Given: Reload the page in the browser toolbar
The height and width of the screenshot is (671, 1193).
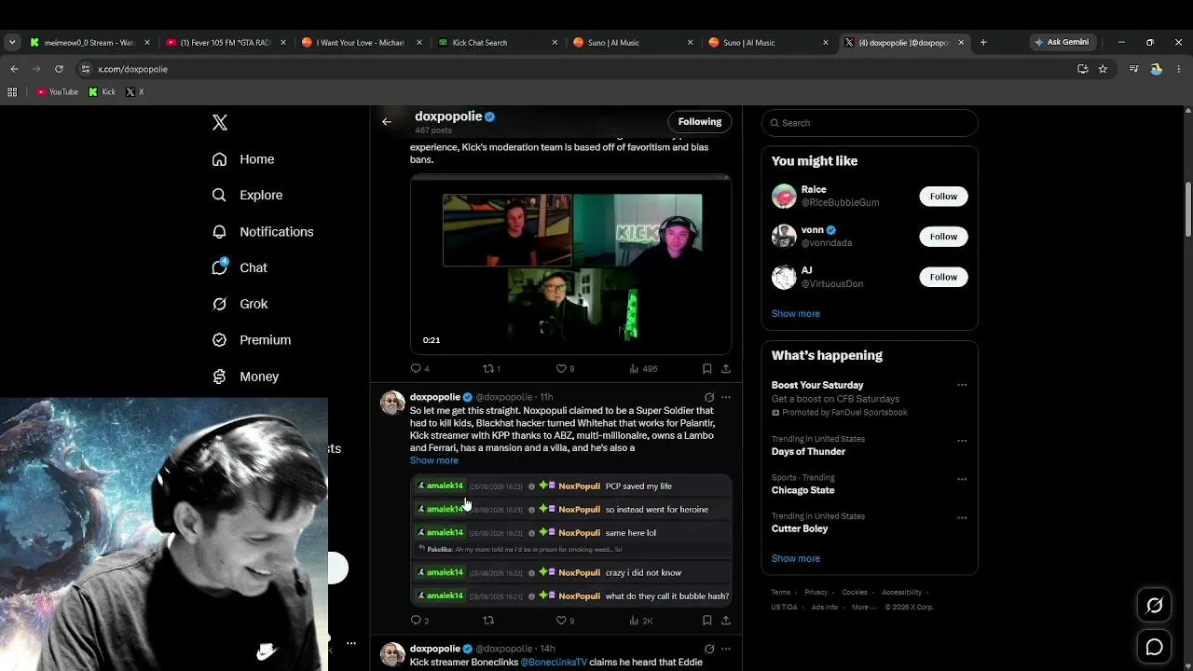Looking at the screenshot, I should click(x=59, y=69).
